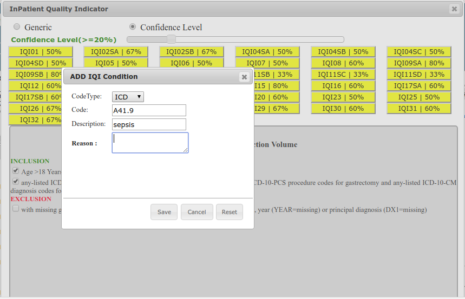Select the IQI31 | 60% indicator
The image size is (465, 299).
[x=418, y=109]
